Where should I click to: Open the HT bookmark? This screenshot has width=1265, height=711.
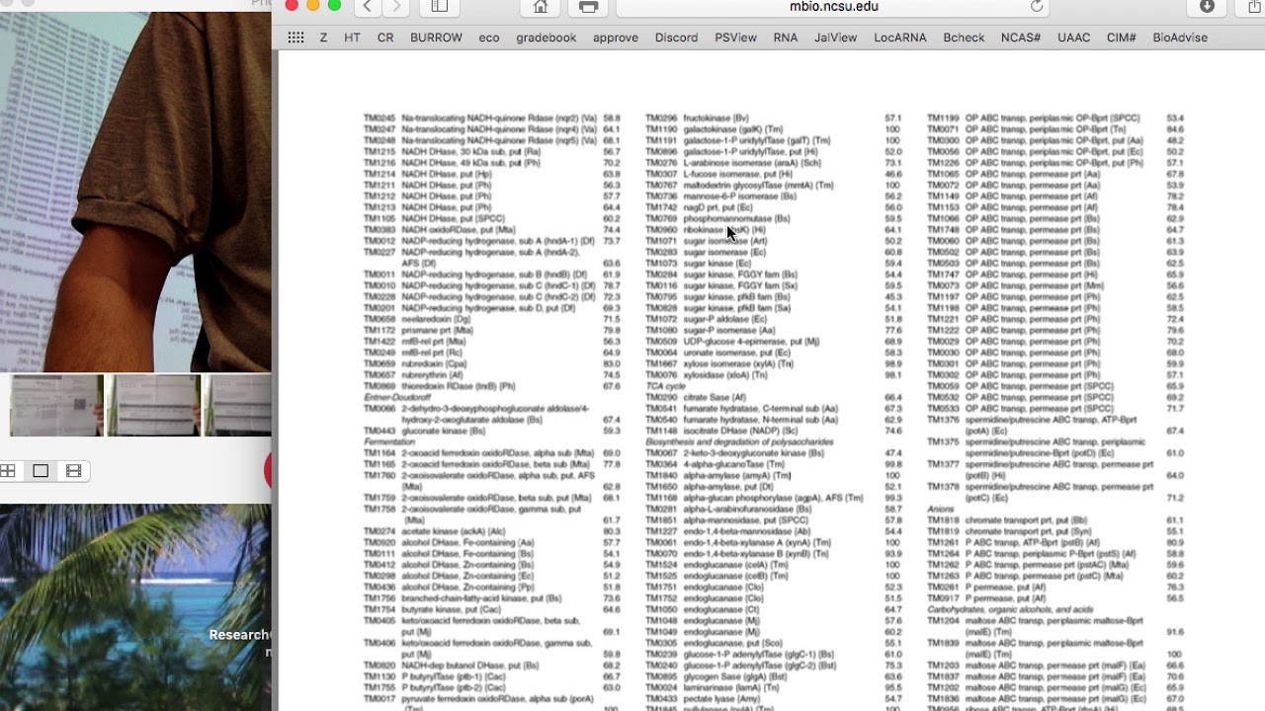coord(352,38)
